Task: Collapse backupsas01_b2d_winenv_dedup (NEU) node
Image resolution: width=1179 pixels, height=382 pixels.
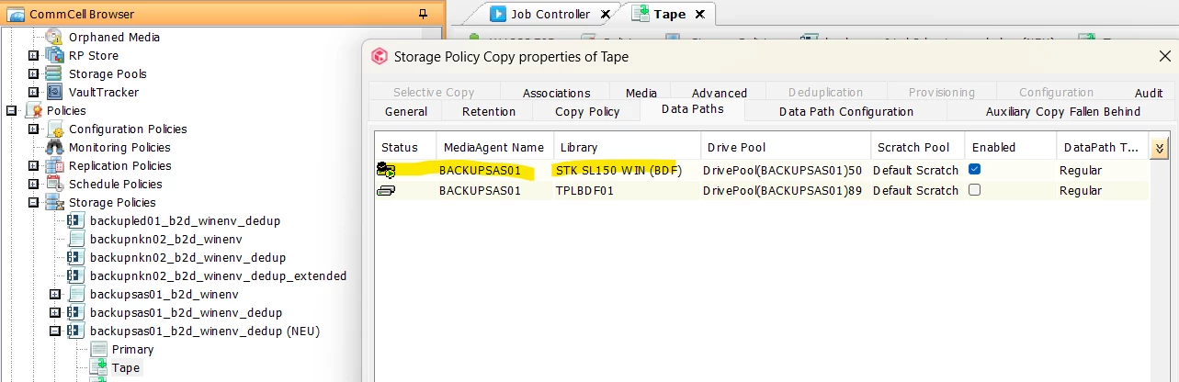Action: point(55,331)
